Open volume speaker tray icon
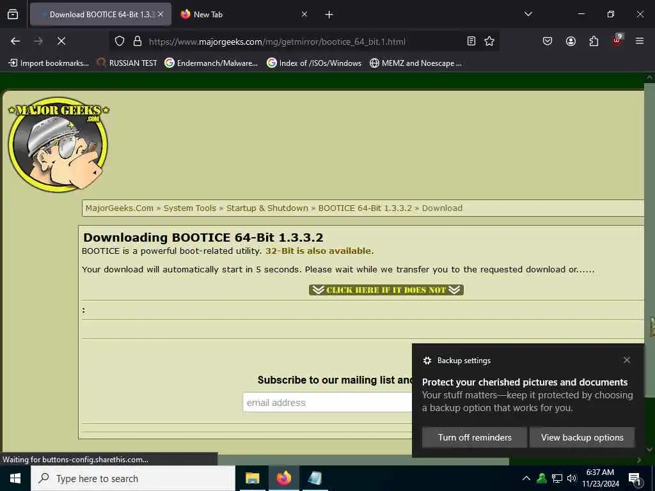This screenshot has height=491, width=655. pos(572,478)
